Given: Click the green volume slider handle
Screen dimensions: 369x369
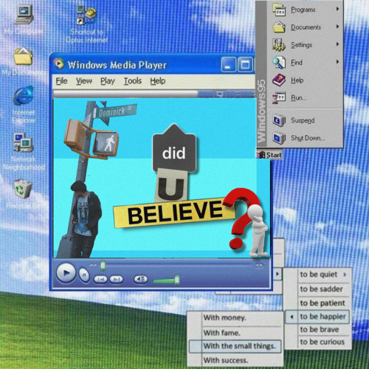Looking at the screenshot, I should click(177, 280).
